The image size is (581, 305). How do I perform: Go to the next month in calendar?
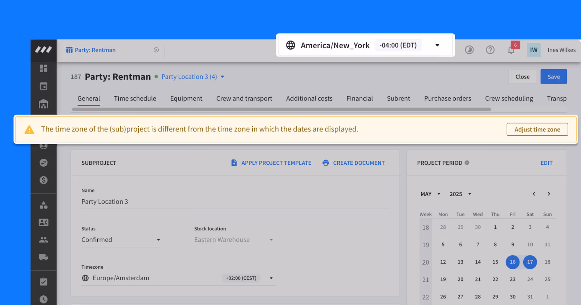pos(549,194)
